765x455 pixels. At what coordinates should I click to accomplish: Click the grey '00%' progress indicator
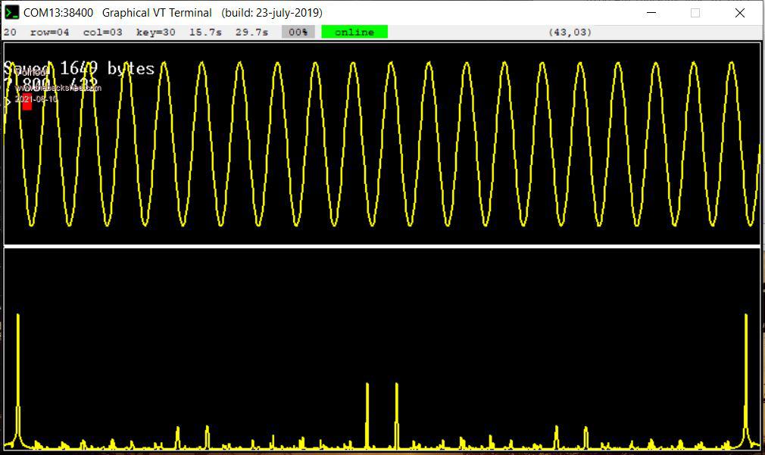pos(298,33)
